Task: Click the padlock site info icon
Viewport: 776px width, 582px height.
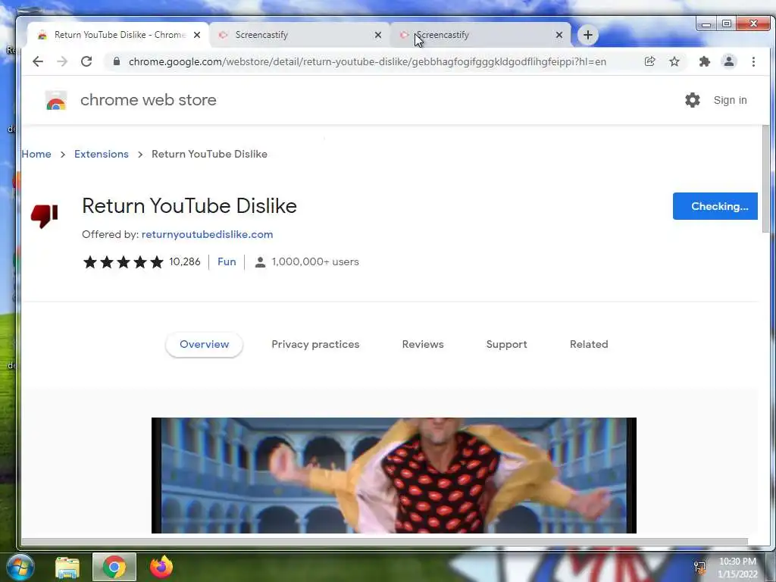Action: tap(117, 61)
